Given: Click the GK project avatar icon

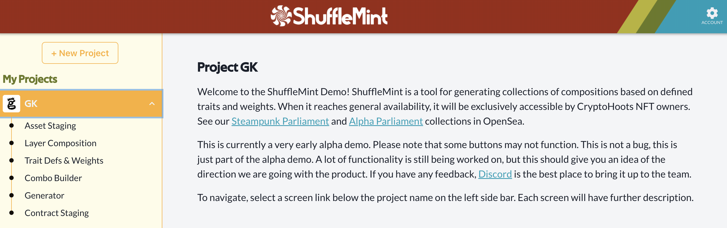Looking at the screenshot, I should point(11,104).
